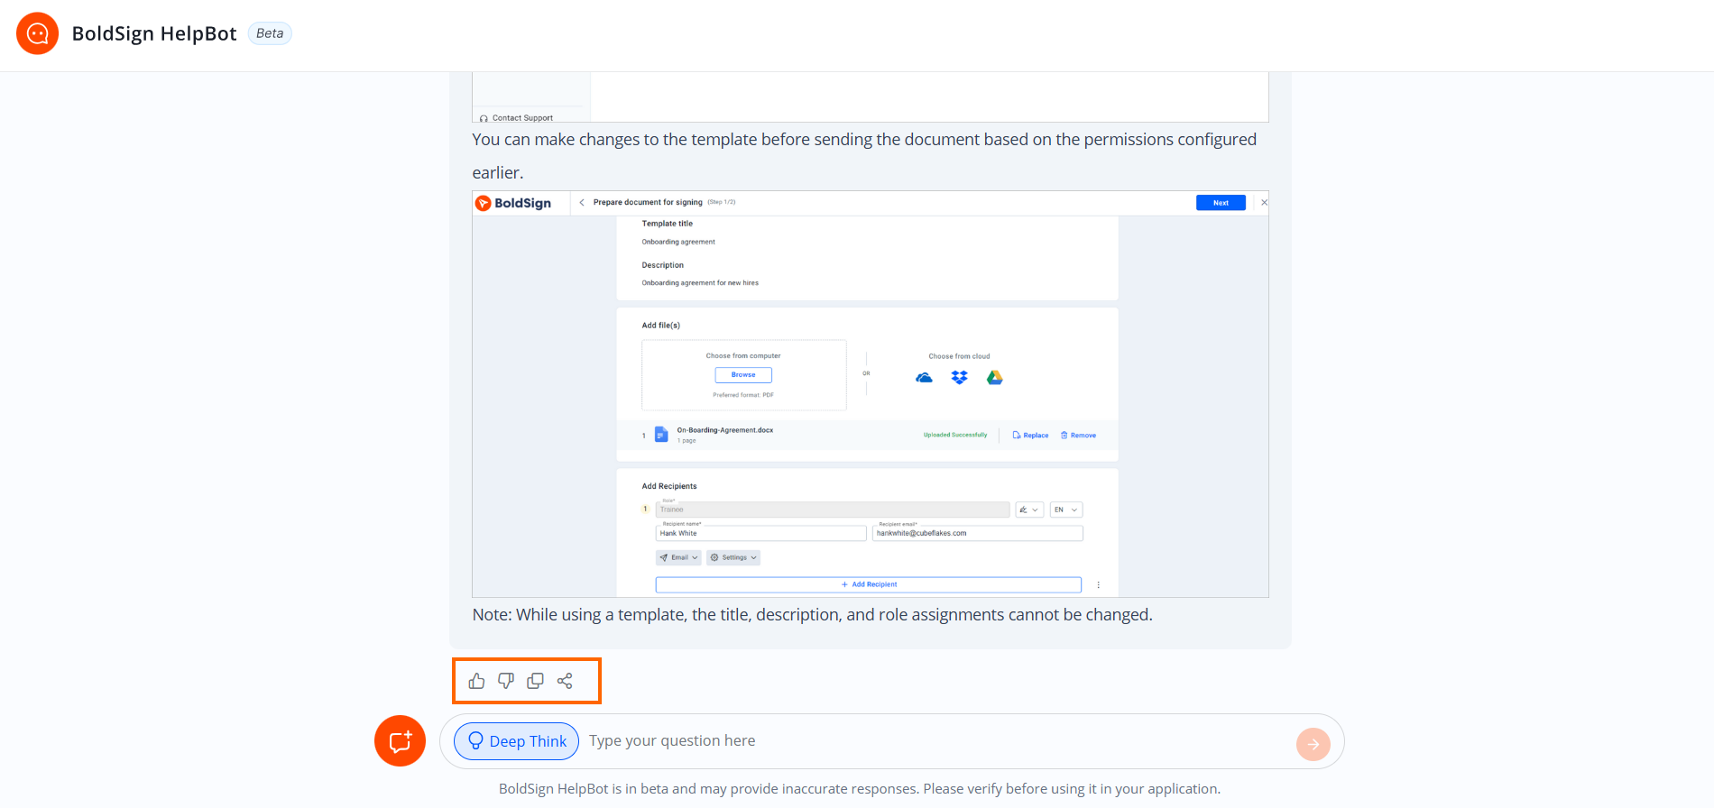
Task: Click the BoldSign HelpBot logo icon
Action: click(37, 33)
